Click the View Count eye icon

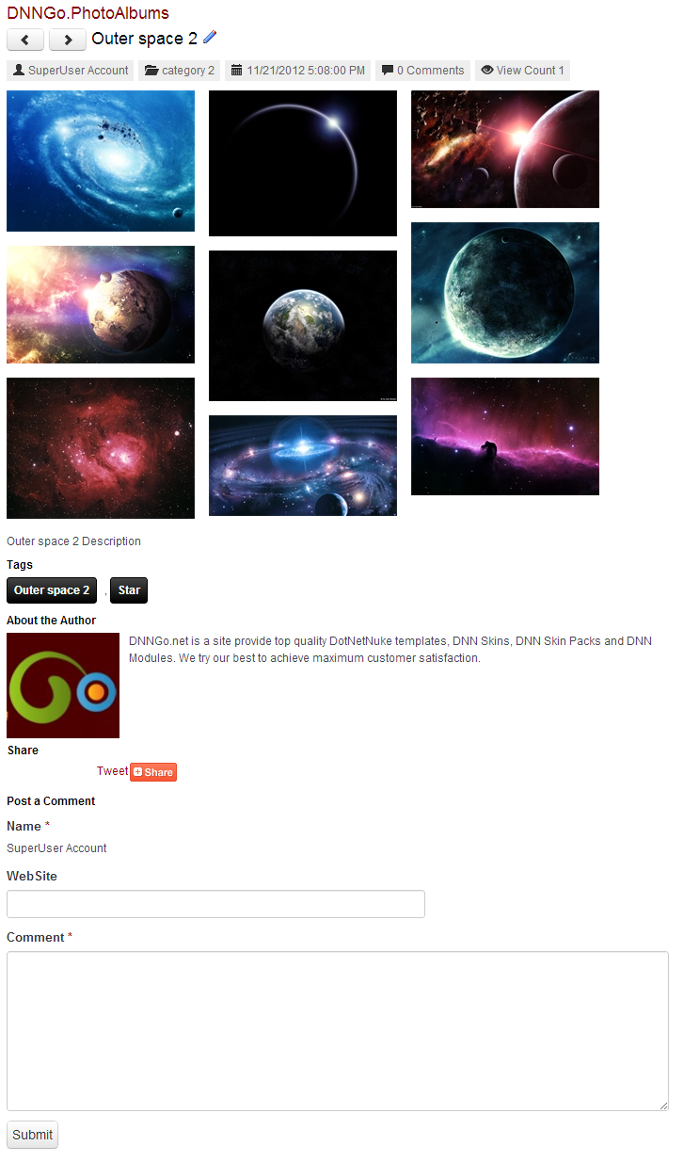[x=487, y=71]
